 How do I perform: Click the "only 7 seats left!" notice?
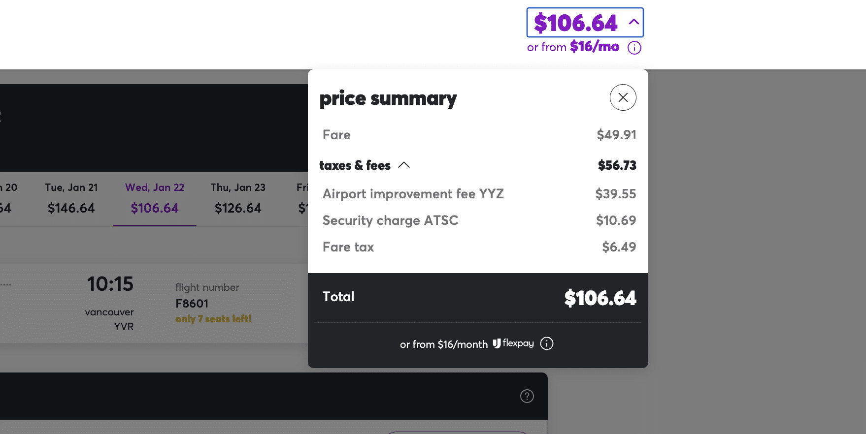(x=213, y=319)
